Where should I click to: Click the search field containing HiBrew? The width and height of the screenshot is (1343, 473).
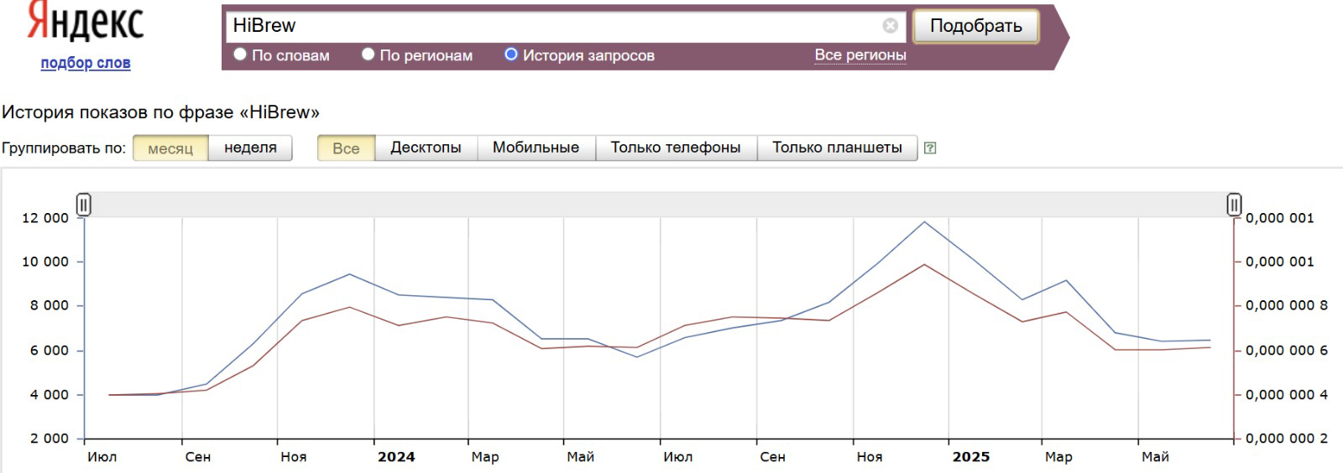pos(554,26)
